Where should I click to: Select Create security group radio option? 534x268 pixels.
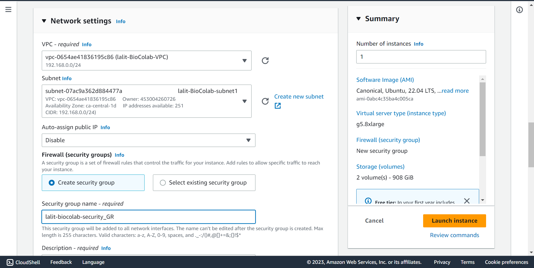93,183
